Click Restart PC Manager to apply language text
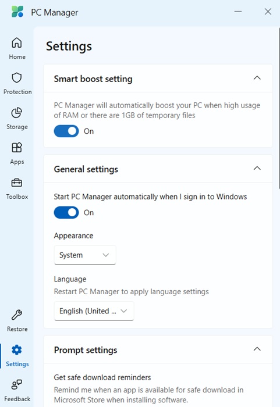The height and width of the screenshot is (407, 280). (x=132, y=291)
